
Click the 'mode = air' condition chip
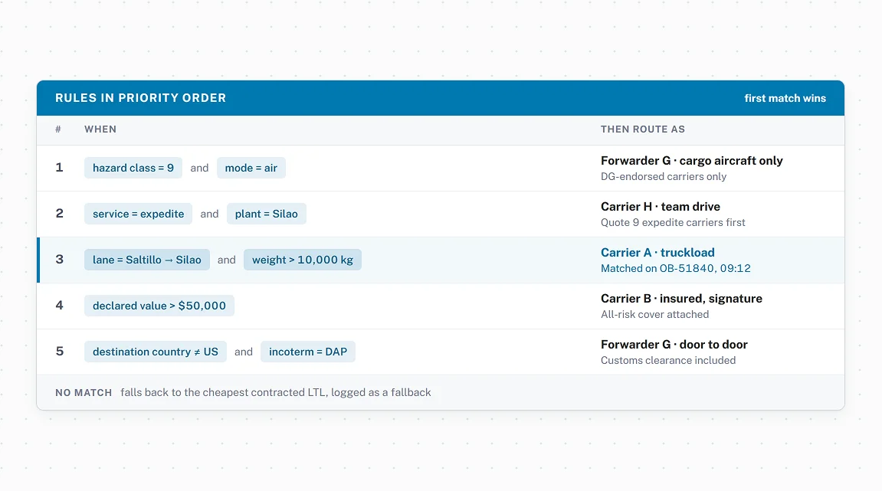pyautogui.click(x=251, y=168)
